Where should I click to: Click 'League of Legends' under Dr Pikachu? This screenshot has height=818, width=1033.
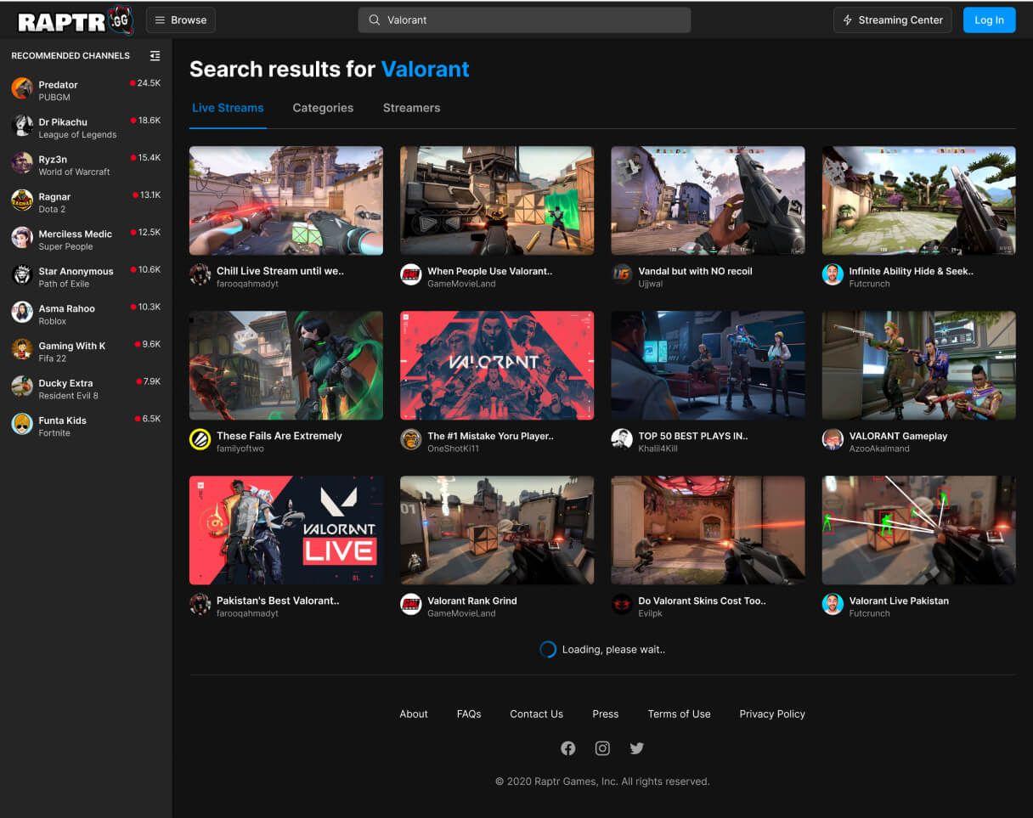pos(77,135)
